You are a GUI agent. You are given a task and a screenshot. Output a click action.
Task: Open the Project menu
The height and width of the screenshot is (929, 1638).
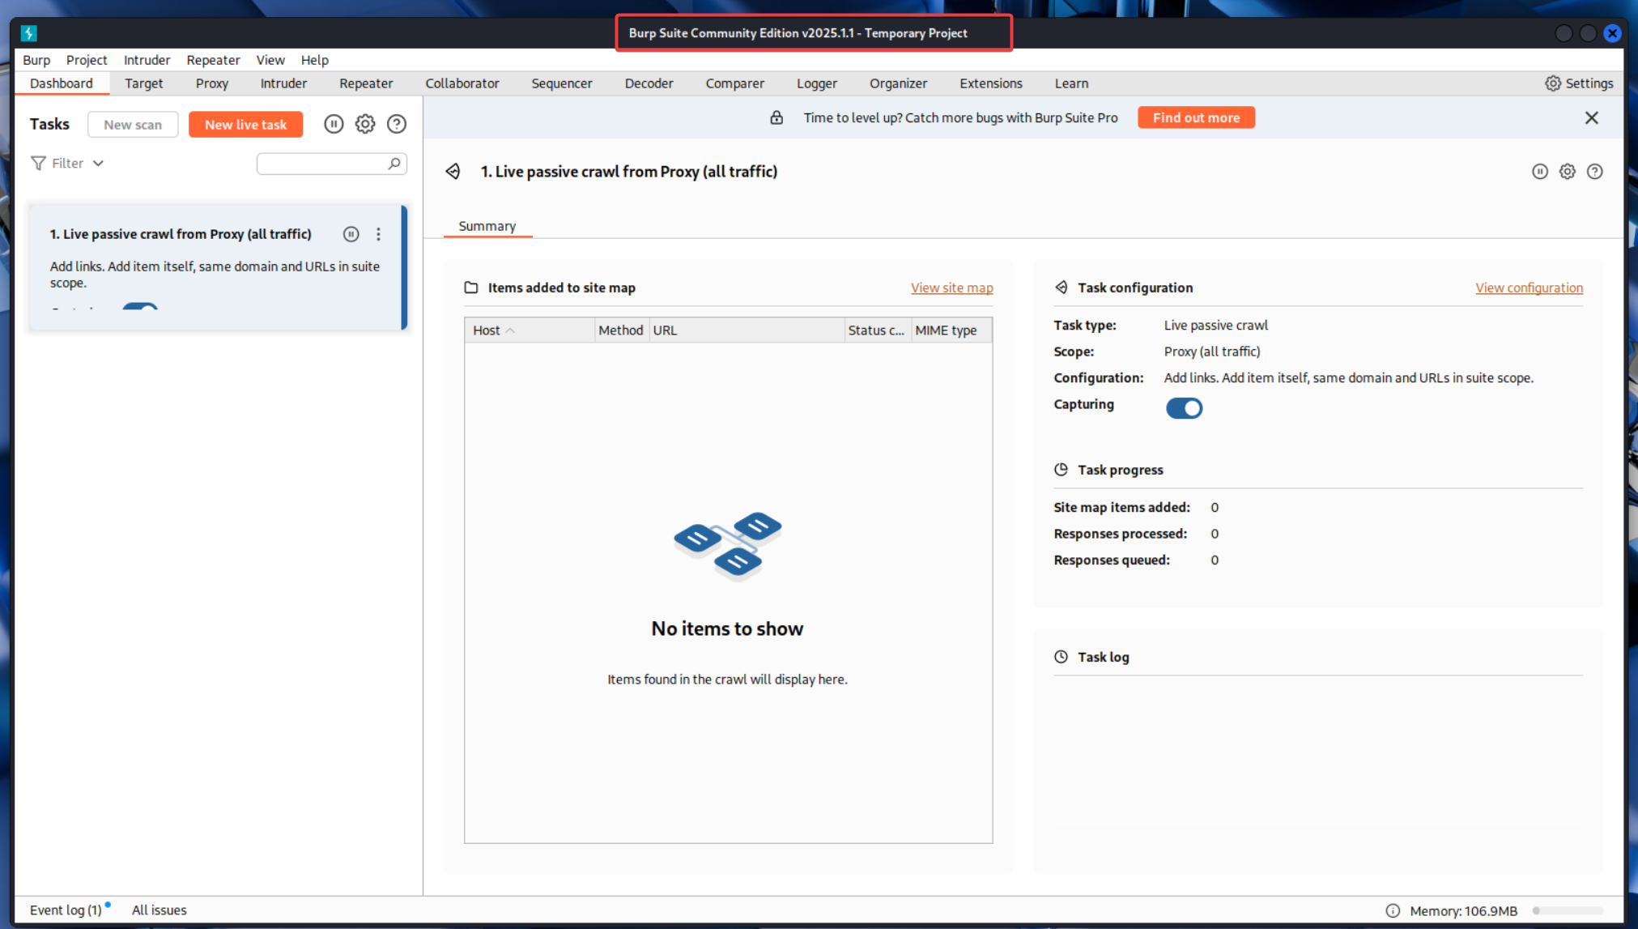point(87,60)
